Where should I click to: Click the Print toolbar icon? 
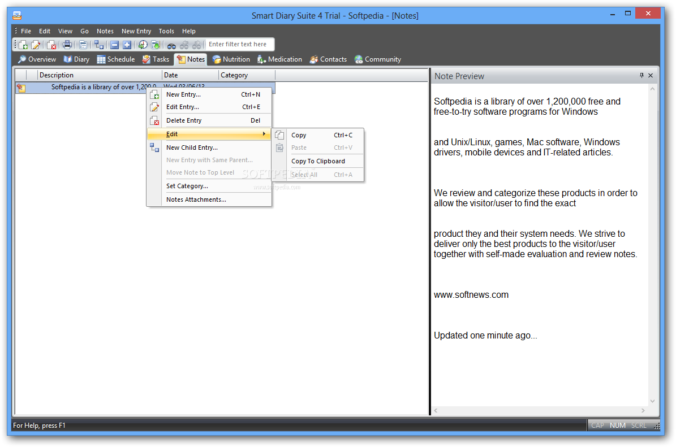67,45
